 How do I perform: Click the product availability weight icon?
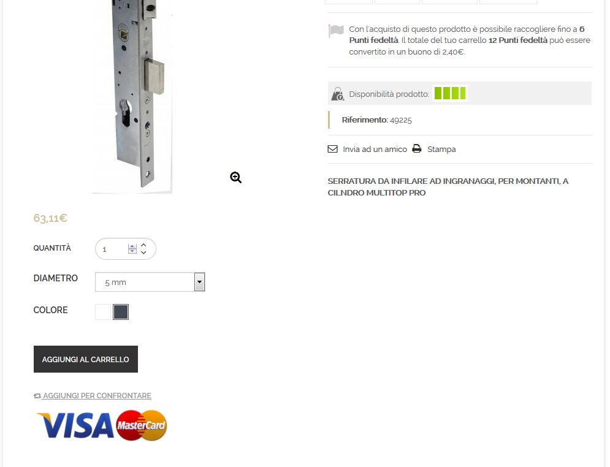point(337,94)
